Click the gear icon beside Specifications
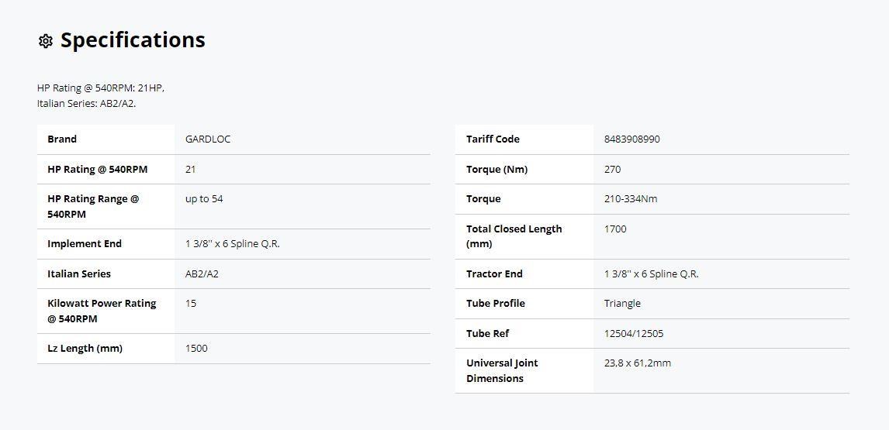The width and height of the screenshot is (889, 430). tap(45, 41)
